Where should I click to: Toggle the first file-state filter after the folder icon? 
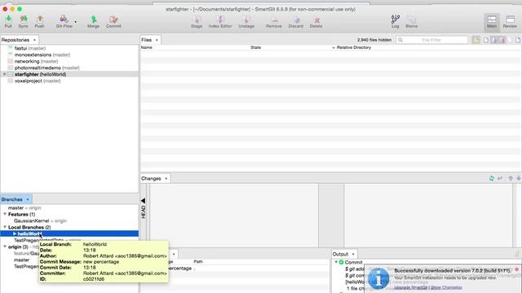click(x=486, y=40)
